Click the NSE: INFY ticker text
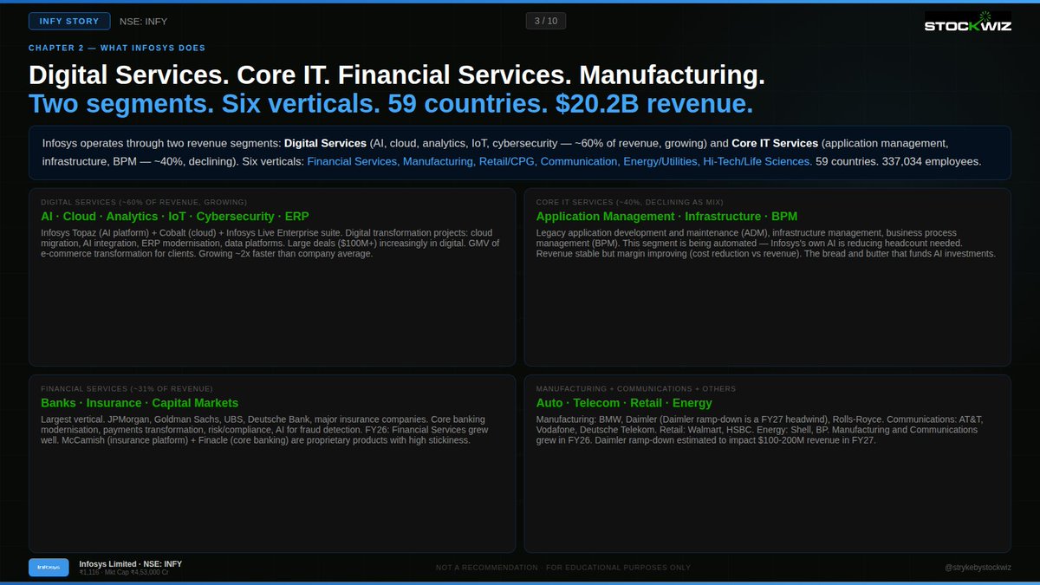The width and height of the screenshot is (1040, 585). (x=145, y=22)
